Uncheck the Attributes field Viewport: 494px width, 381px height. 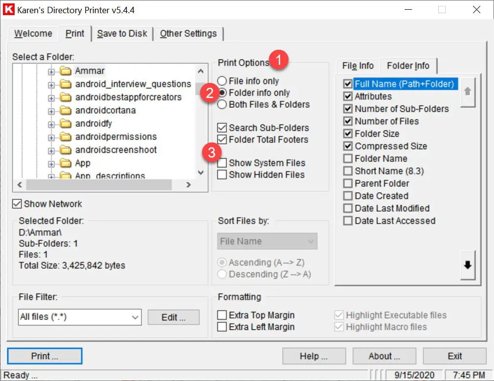[348, 96]
